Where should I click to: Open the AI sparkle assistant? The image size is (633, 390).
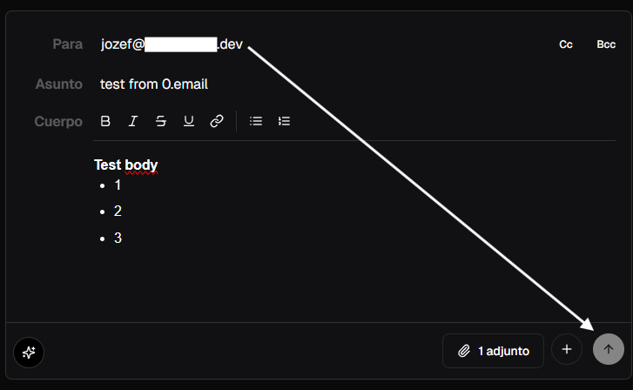pyautogui.click(x=29, y=353)
